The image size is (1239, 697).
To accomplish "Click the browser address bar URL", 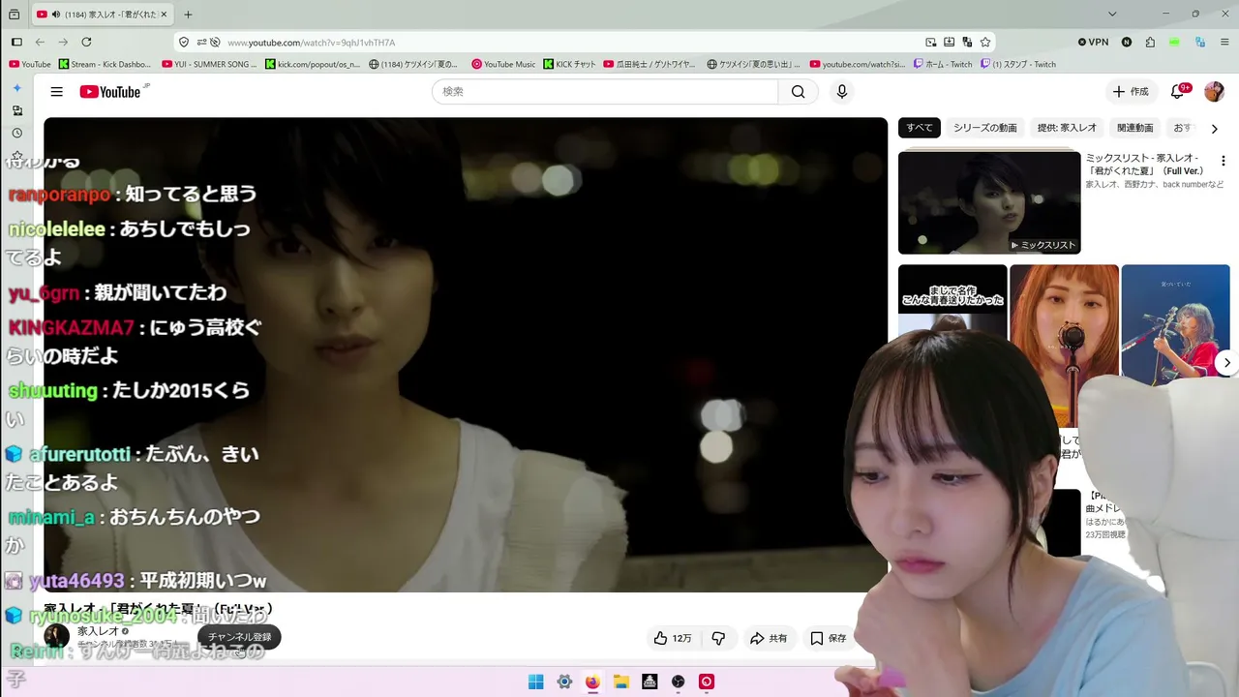I will pyautogui.click(x=311, y=43).
